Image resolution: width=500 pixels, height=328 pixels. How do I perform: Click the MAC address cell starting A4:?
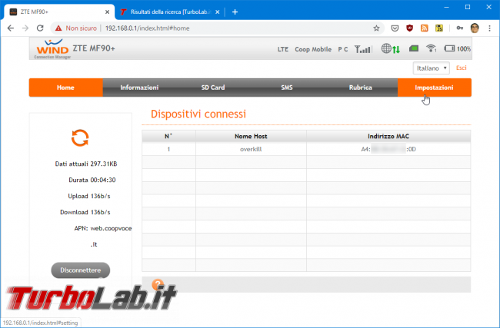coord(388,149)
